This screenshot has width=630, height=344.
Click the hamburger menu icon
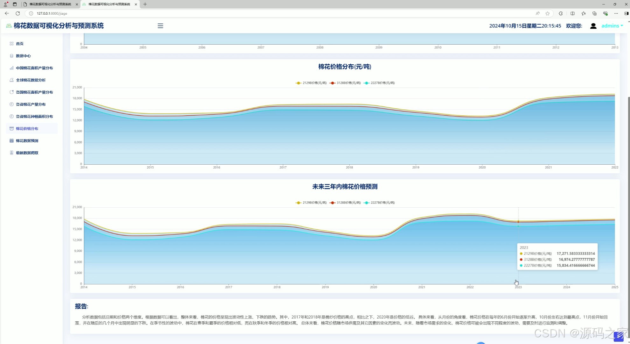[160, 26]
